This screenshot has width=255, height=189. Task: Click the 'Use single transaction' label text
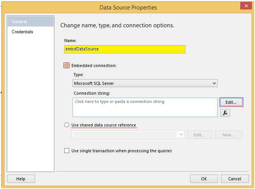[121, 151]
